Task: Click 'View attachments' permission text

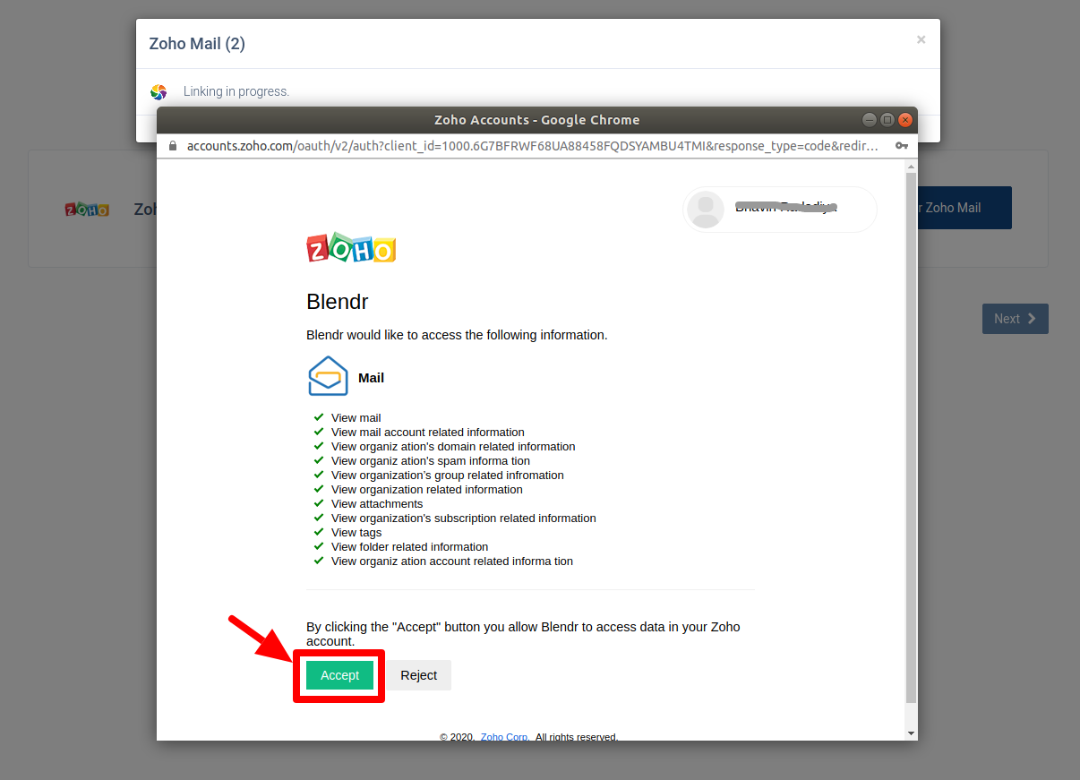Action: 377,504
